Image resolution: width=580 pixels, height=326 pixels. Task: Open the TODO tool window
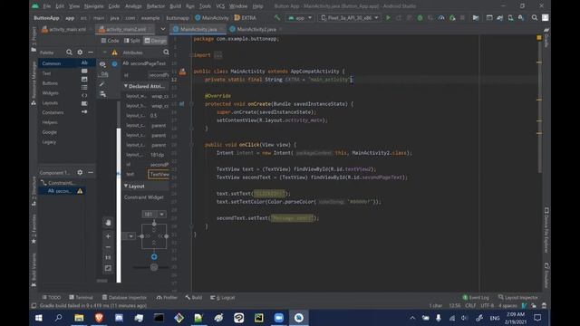(52, 298)
